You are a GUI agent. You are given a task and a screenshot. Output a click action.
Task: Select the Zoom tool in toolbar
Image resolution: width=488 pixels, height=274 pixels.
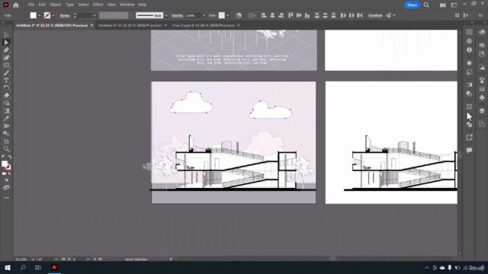pos(6,149)
